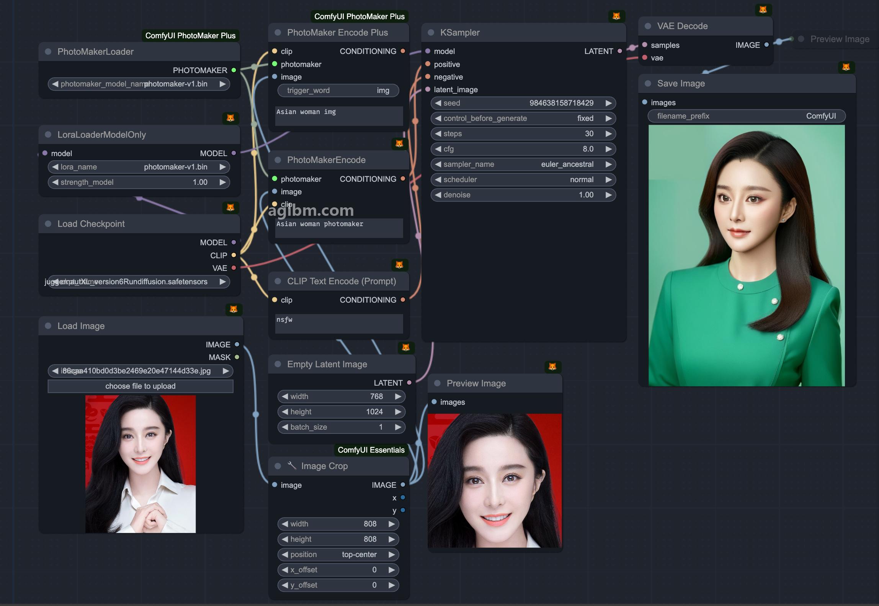
Task: Collapse the Image Crop node
Action: coord(278,466)
